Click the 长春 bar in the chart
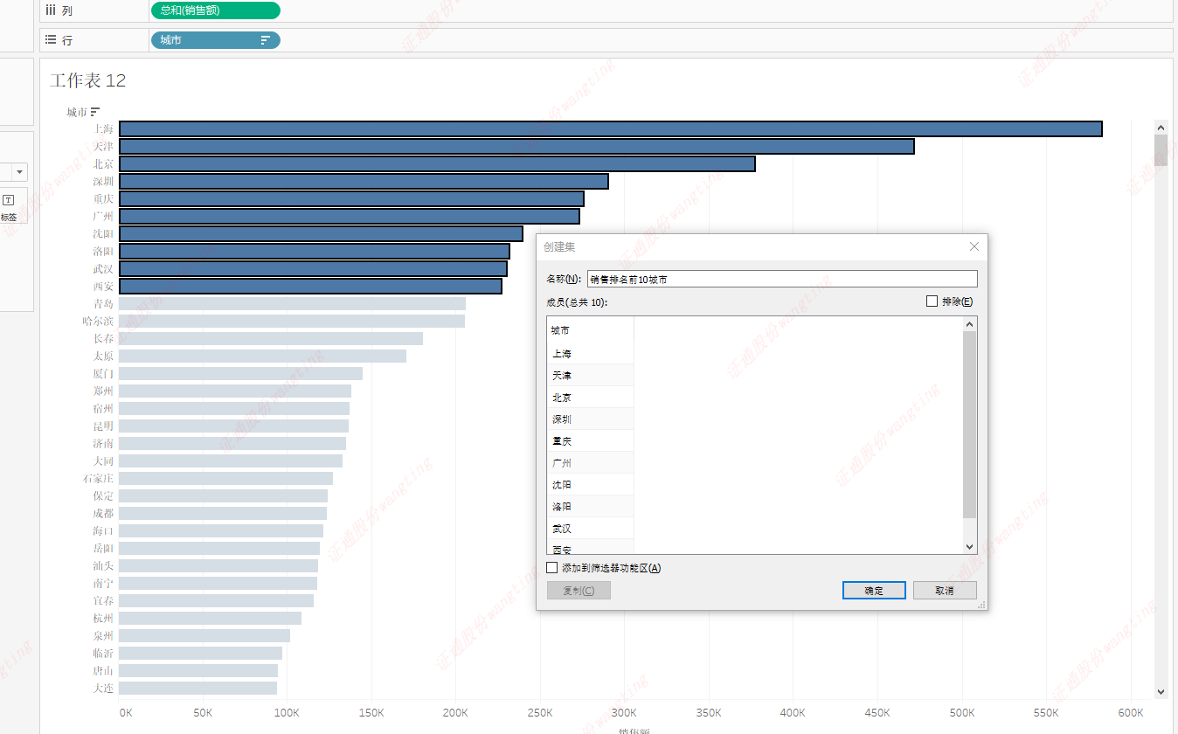This screenshot has width=1178, height=734. click(x=271, y=338)
